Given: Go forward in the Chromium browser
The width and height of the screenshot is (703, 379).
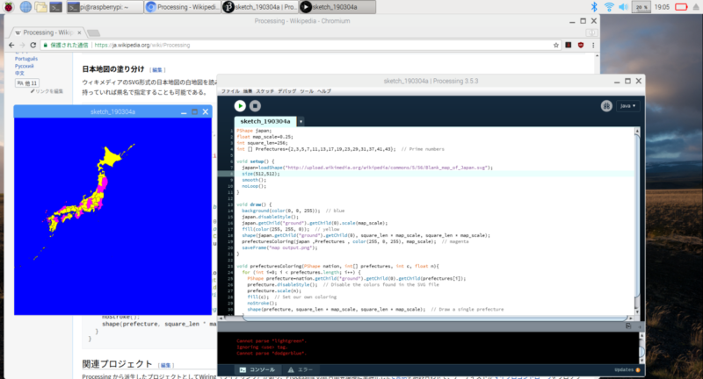Looking at the screenshot, I should tap(22, 45).
